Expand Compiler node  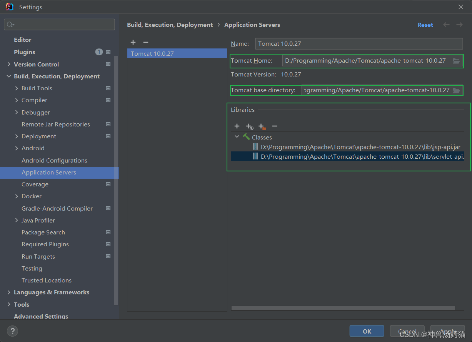click(17, 100)
